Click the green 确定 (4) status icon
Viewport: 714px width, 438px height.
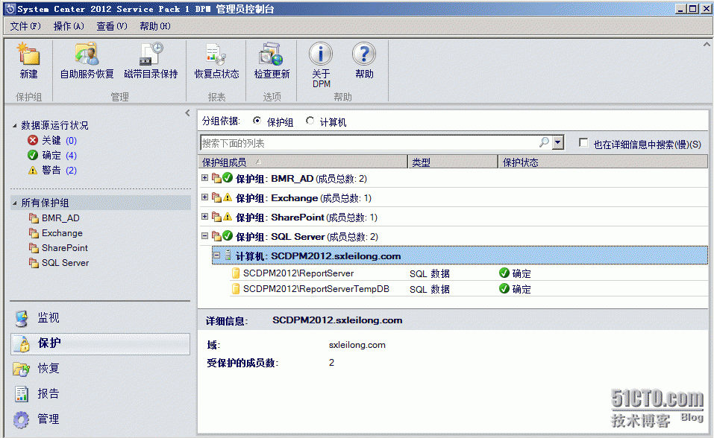[33, 155]
